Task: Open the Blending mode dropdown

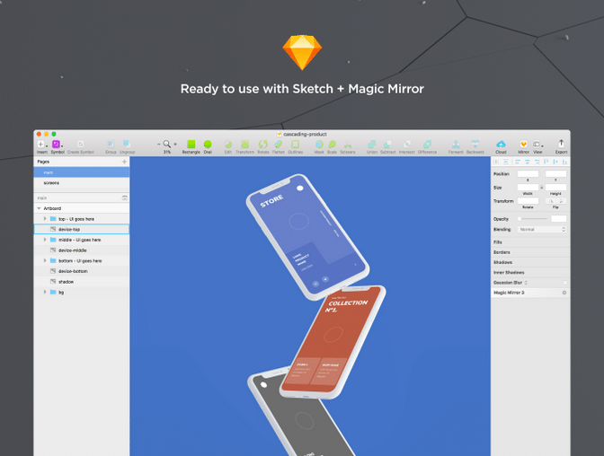Action: click(x=540, y=229)
